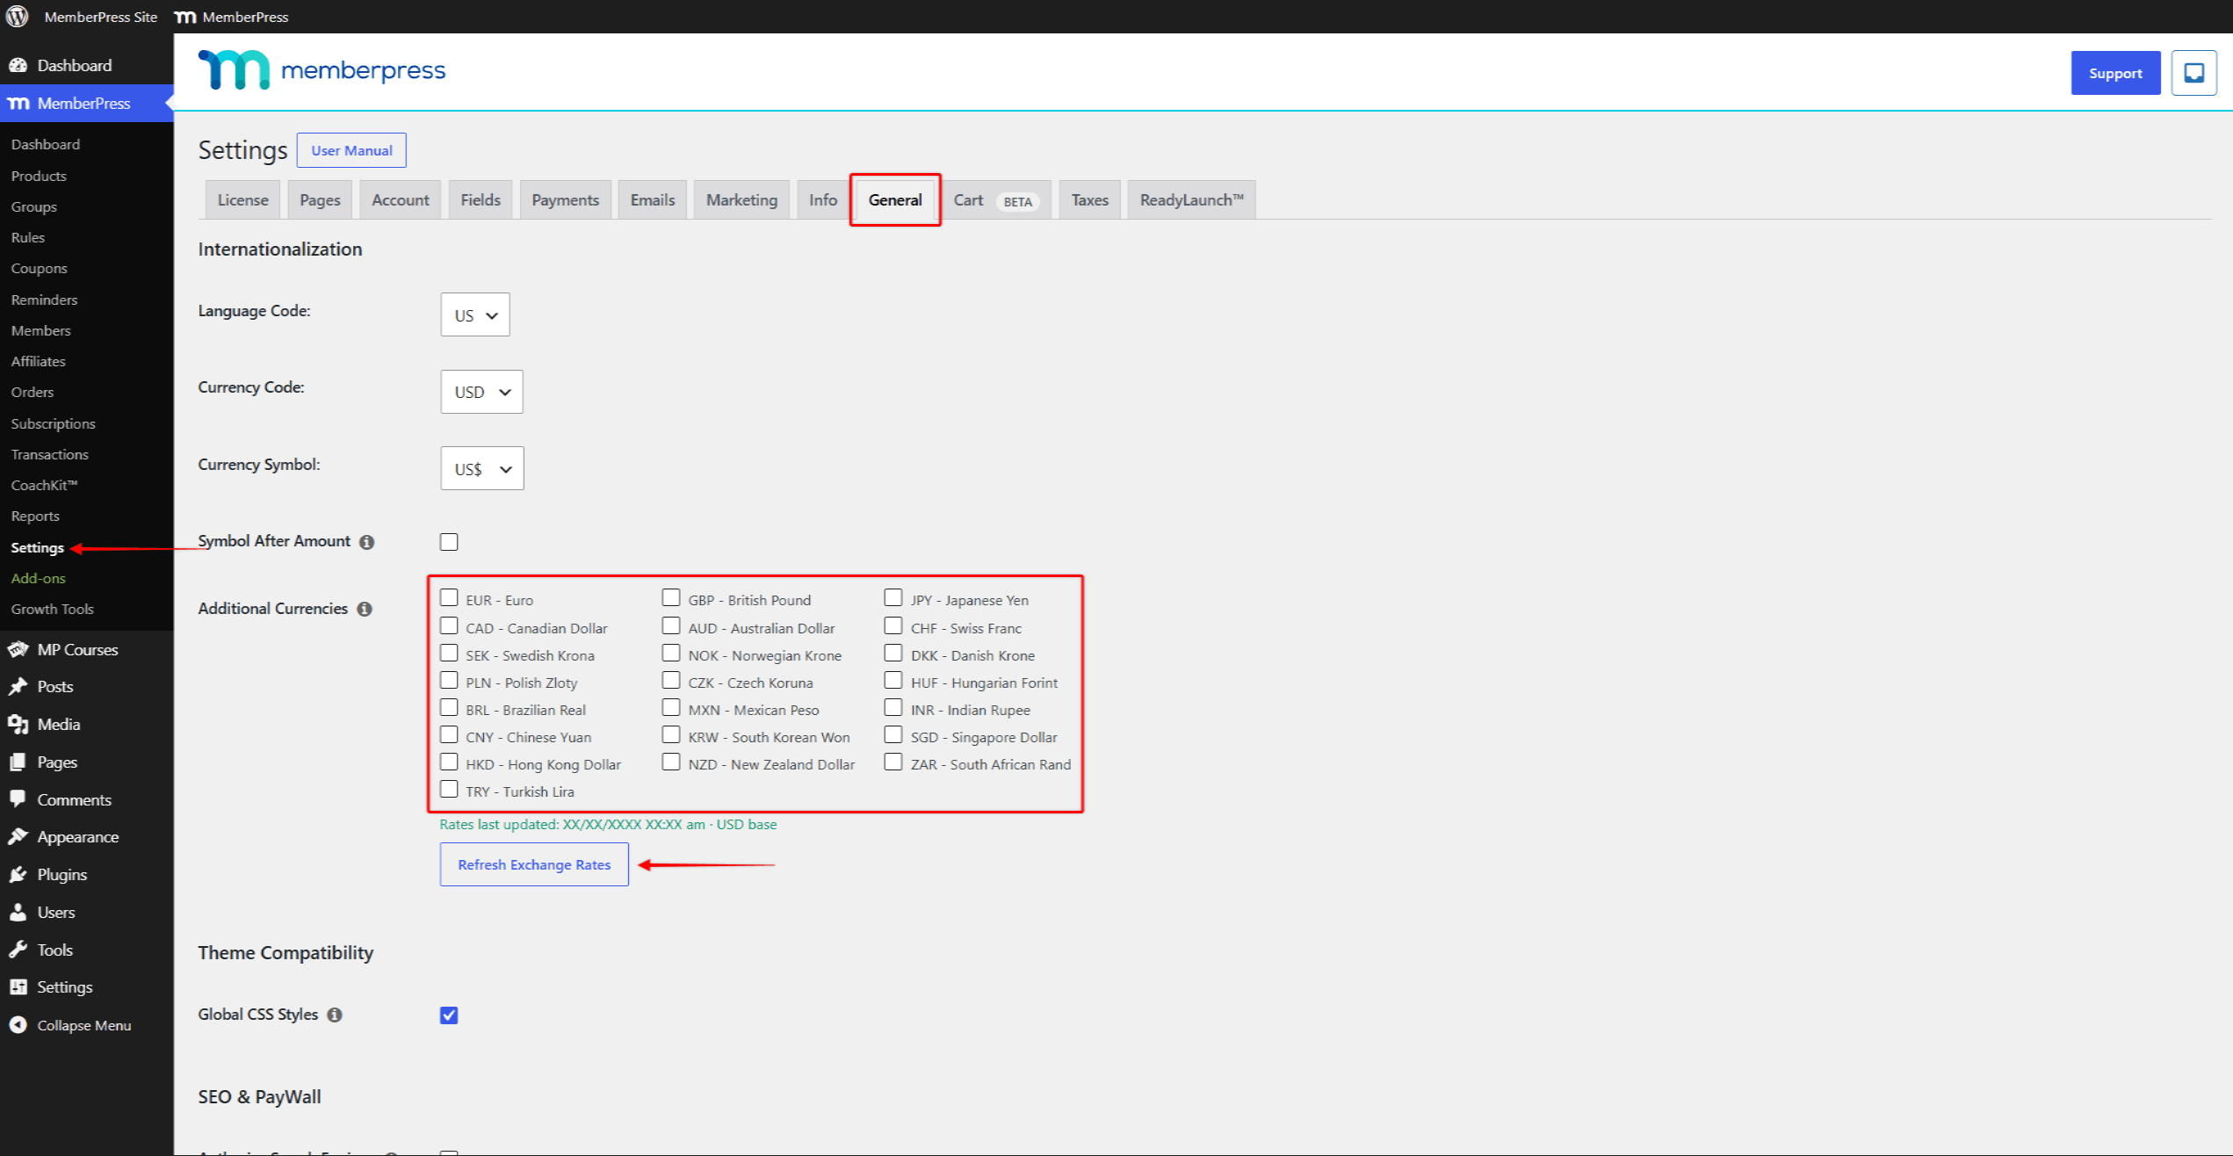Click the MemberPress icon in admin bar
The height and width of the screenshot is (1156, 2233).
[185, 17]
